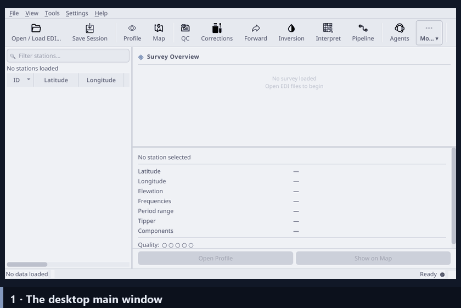Click the 'No data loaded' status text
461x308 pixels.
click(x=27, y=274)
